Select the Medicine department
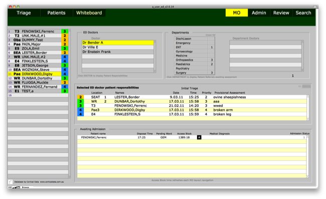Screen dimensions: 326x199 (x=194, y=56)
